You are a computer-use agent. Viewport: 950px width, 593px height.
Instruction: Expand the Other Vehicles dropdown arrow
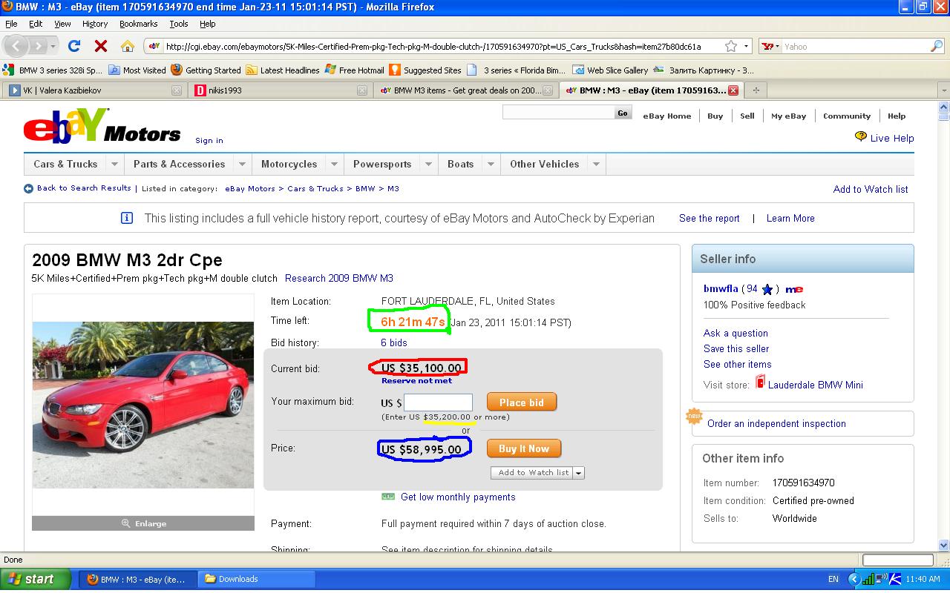[x=597, y=164]
